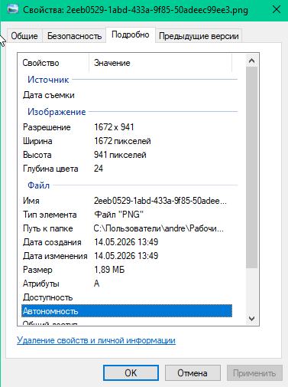Select the Тип элемента value Файл "PNG"

tap(118, 215)
